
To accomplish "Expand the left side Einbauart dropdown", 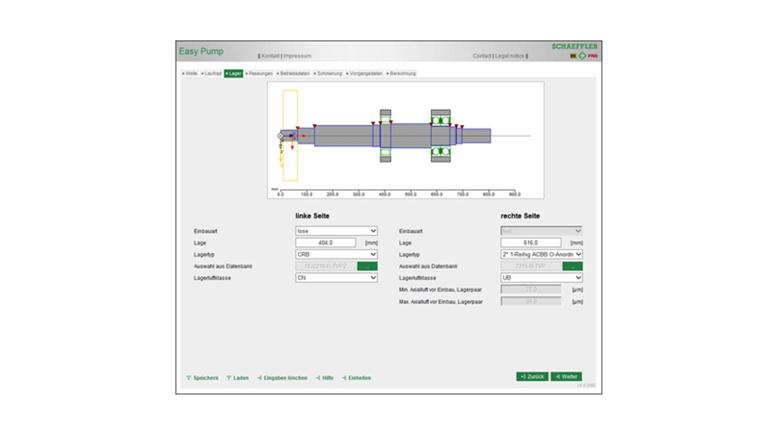I will 336,231.
